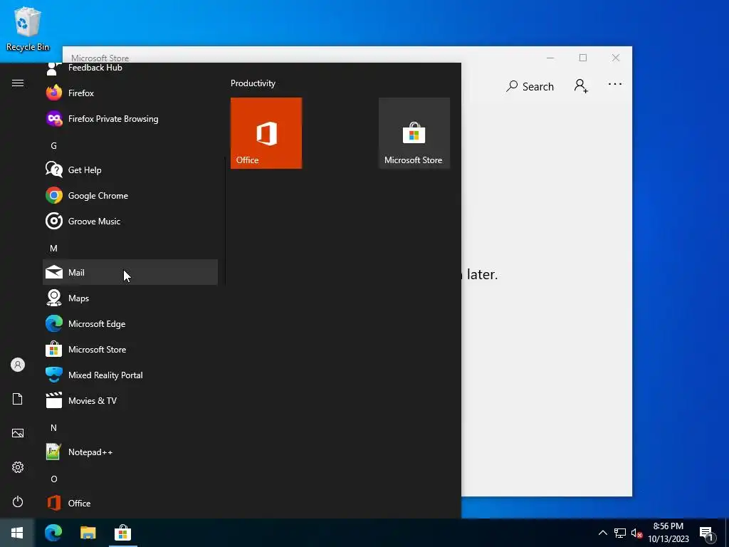This screenshot has height=547, width=729.
Task: Jump to letter N section header
Action: point(53,427)
